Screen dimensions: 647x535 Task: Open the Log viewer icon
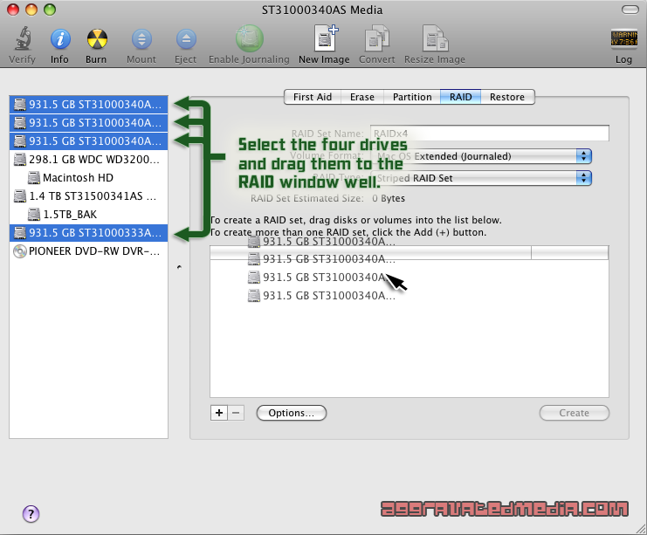point(623,40)
